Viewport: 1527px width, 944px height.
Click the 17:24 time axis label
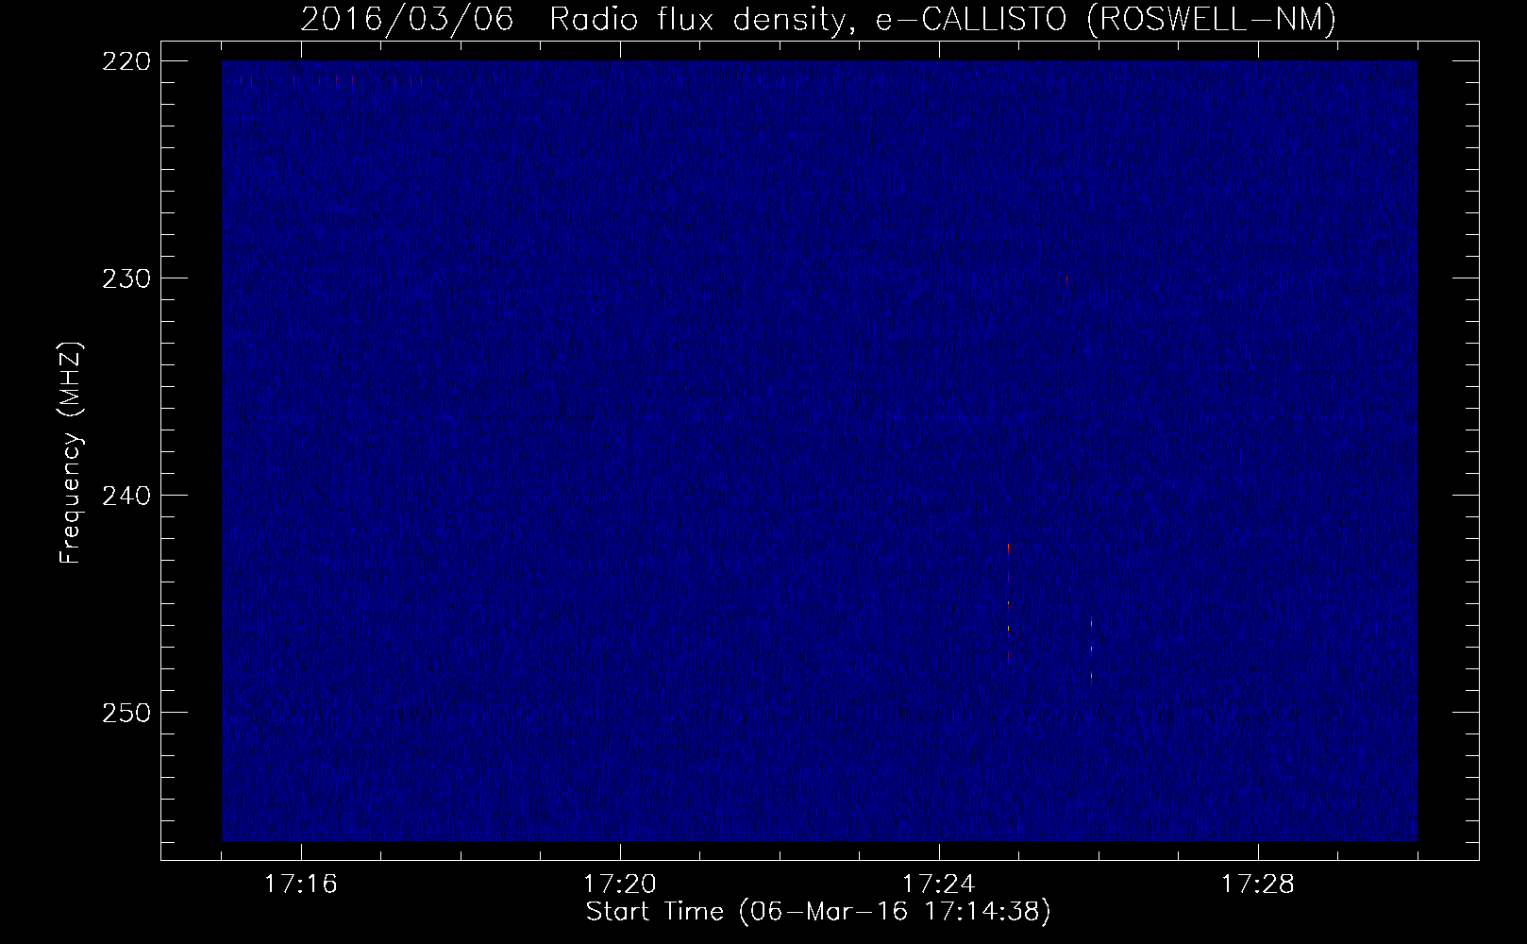pos(939,885)
